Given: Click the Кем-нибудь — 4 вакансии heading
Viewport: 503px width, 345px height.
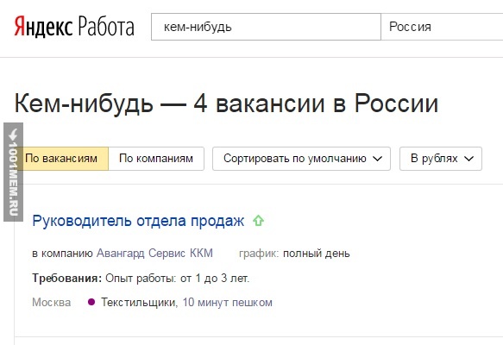Looking at the screenshot, I should coord(226,103).
